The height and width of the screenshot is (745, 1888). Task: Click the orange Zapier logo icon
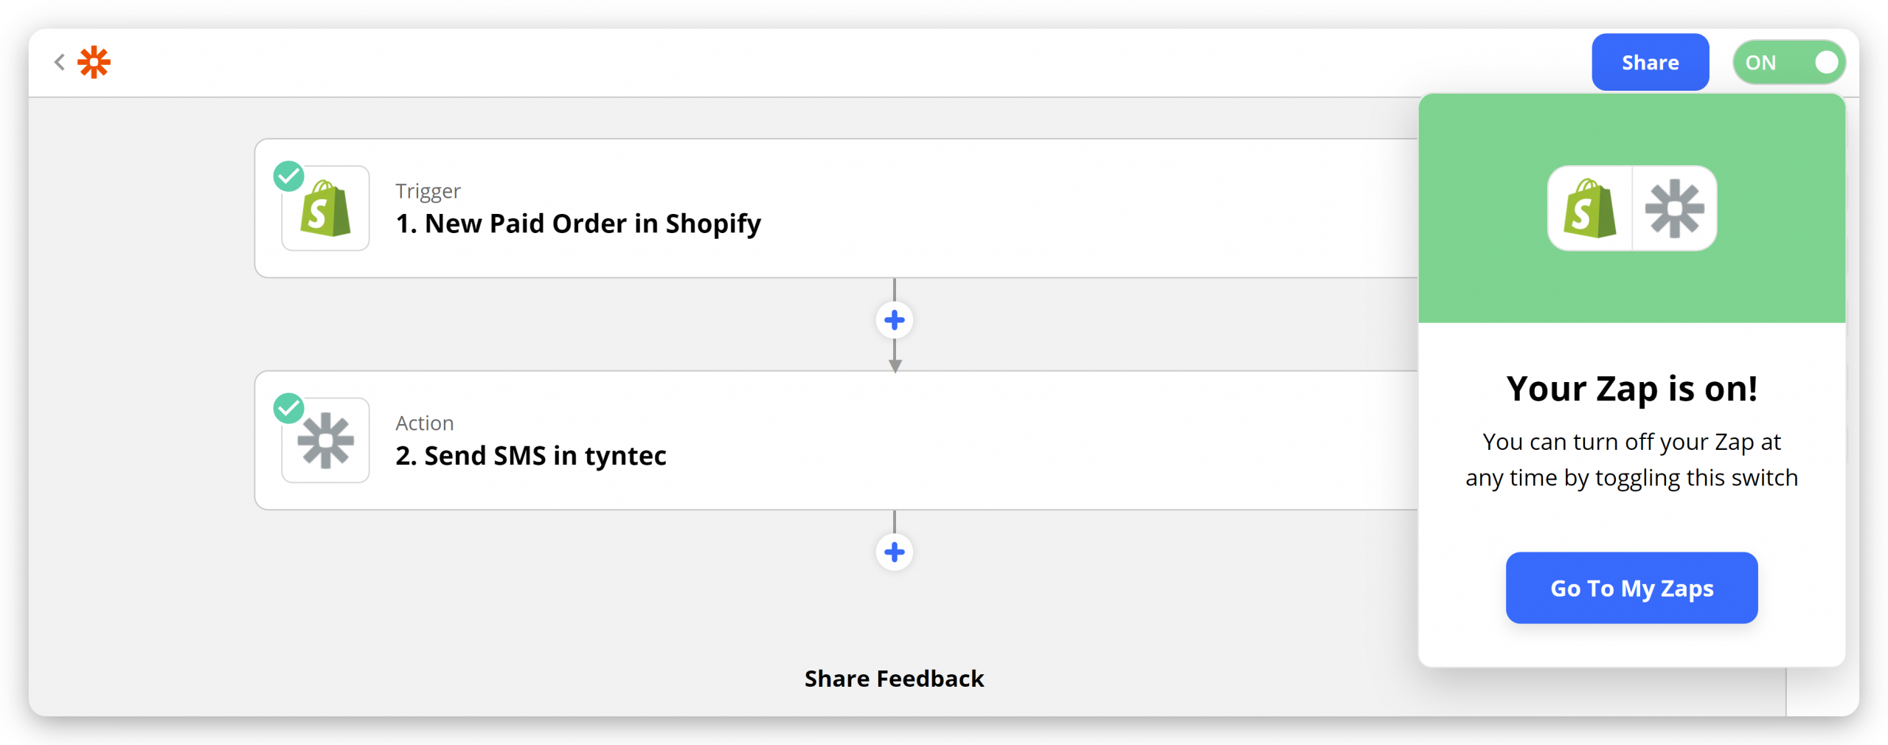(94, 62)
